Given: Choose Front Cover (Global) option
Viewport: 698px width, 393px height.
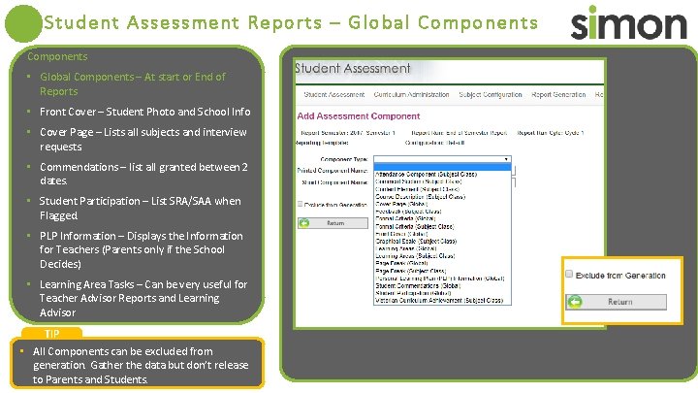Looking at the screenshot, I should click(x=401, y=234).
